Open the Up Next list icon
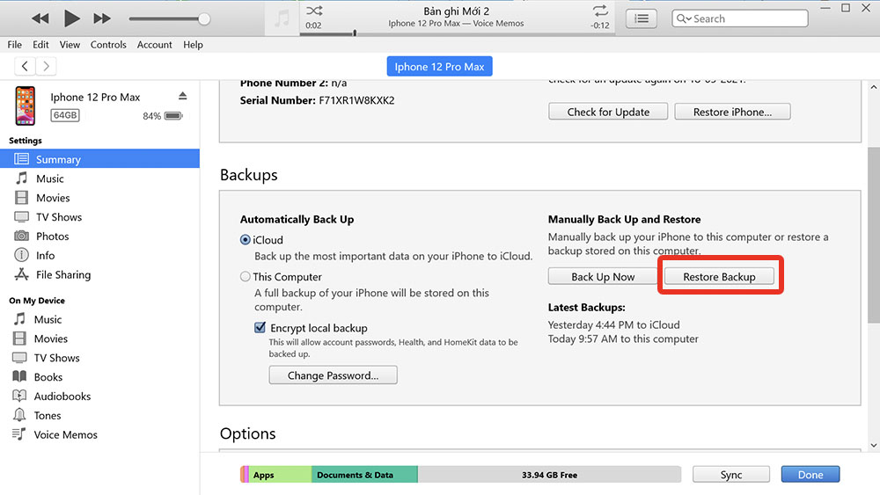Viewport: 880px width, 495px height. [x=642, y=18]
